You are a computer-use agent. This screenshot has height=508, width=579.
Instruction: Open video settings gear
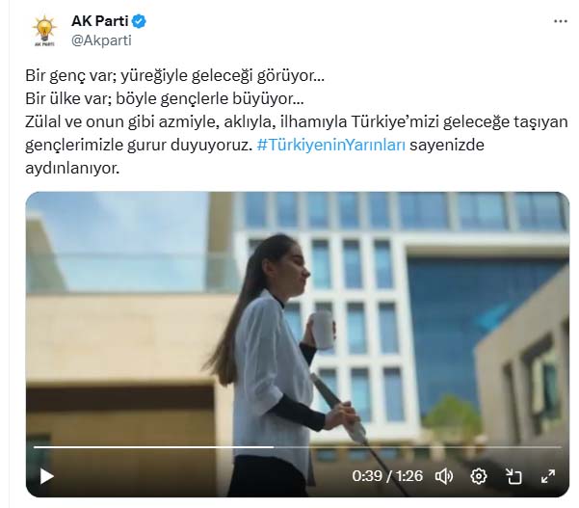tap(479, 476)
